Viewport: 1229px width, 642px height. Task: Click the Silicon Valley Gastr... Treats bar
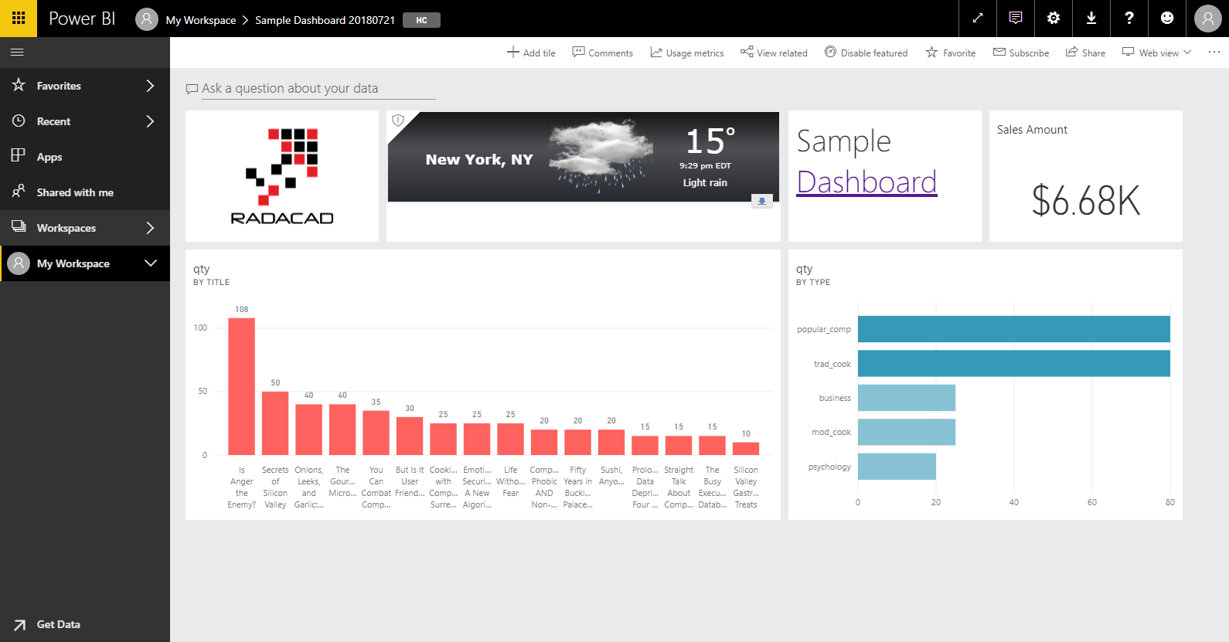[746, 449]
